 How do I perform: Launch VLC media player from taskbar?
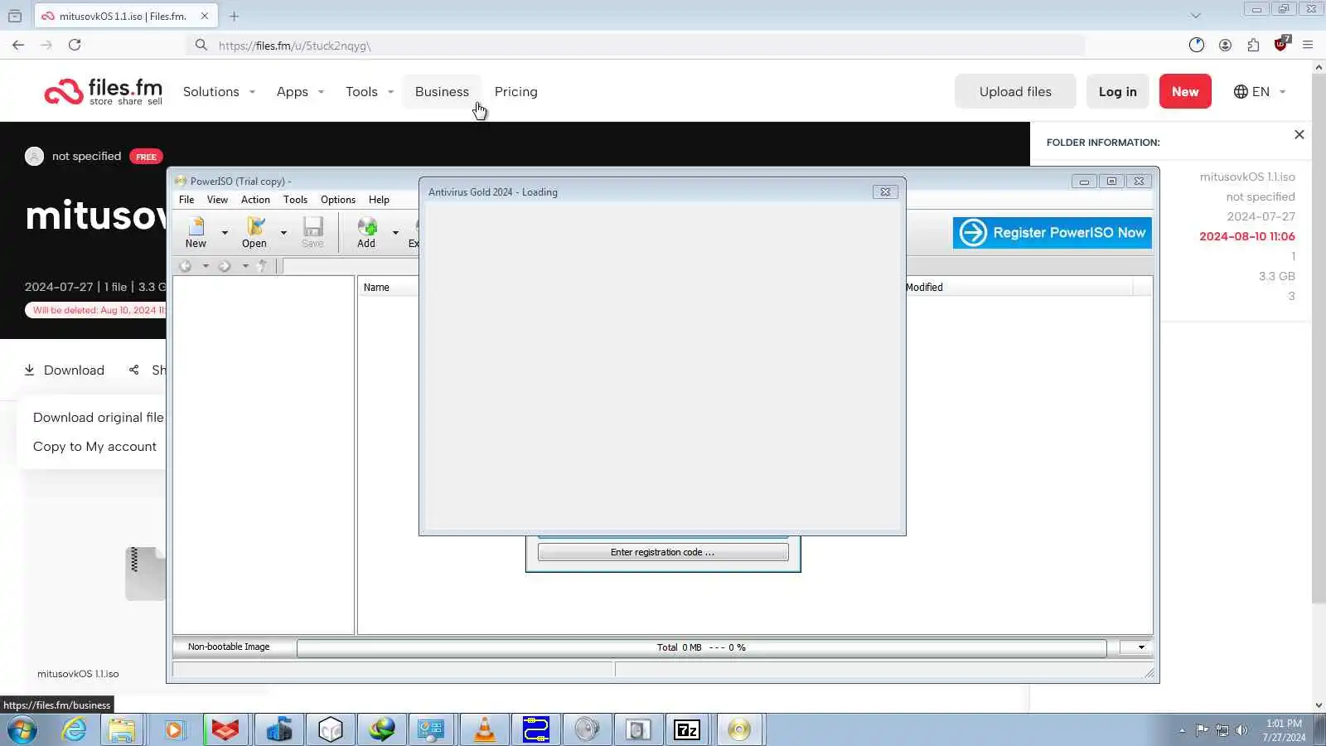tap(485, 730)
